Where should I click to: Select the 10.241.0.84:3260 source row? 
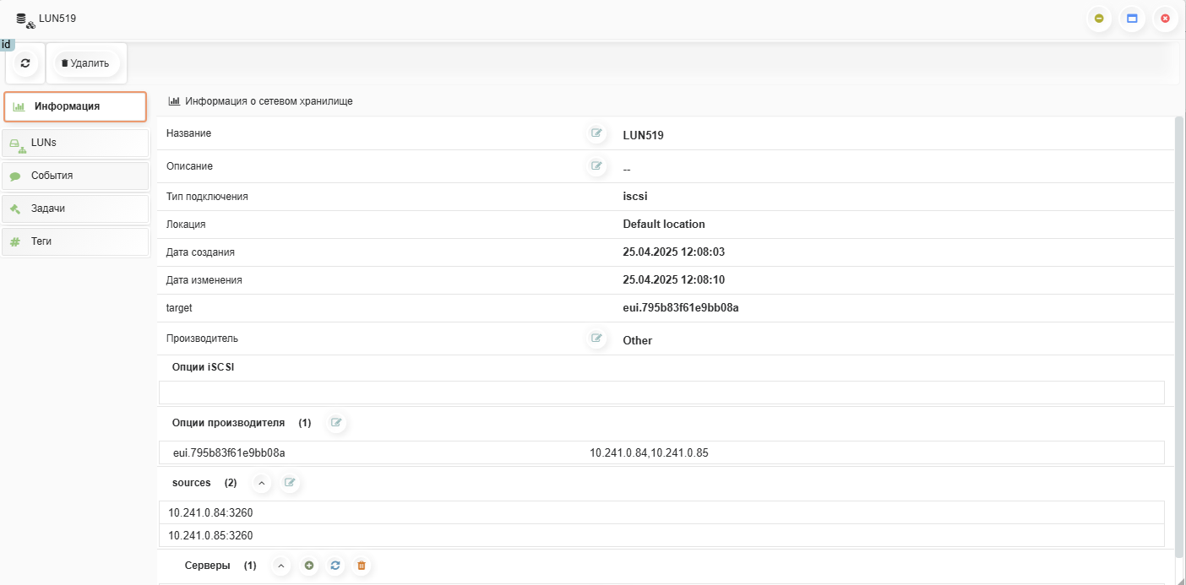(x=661, y=512)
